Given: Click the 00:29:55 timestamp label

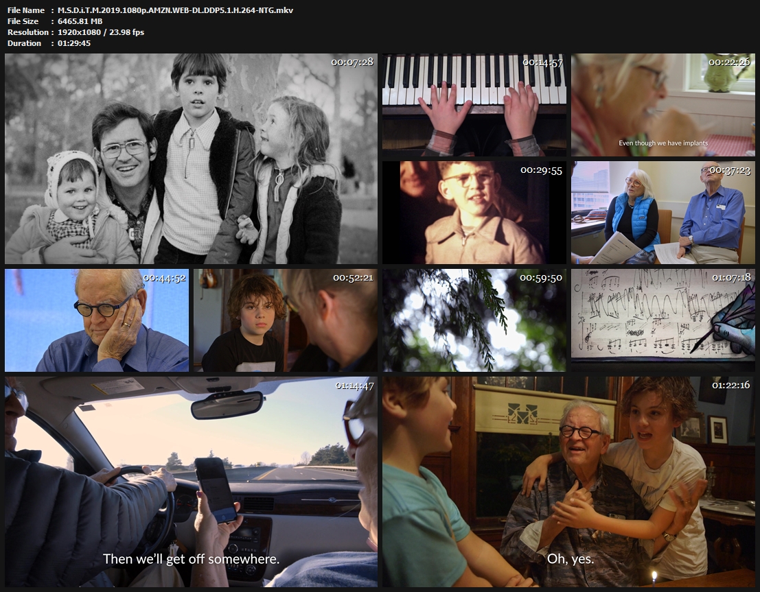Looking at the screenshot, I should pyautogui.click(x=541, y=169).
